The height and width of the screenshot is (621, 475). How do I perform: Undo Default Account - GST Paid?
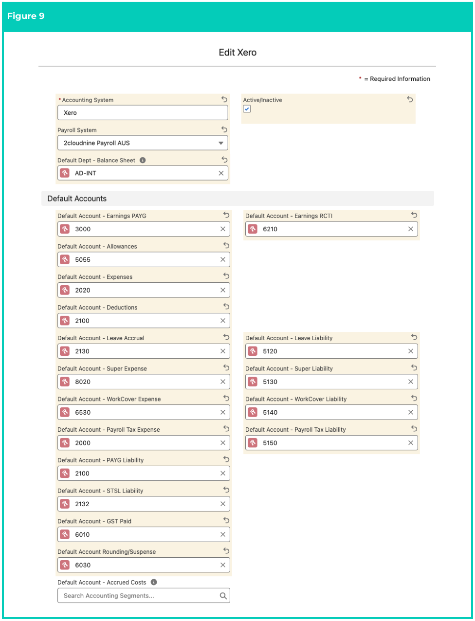(226, 520)
